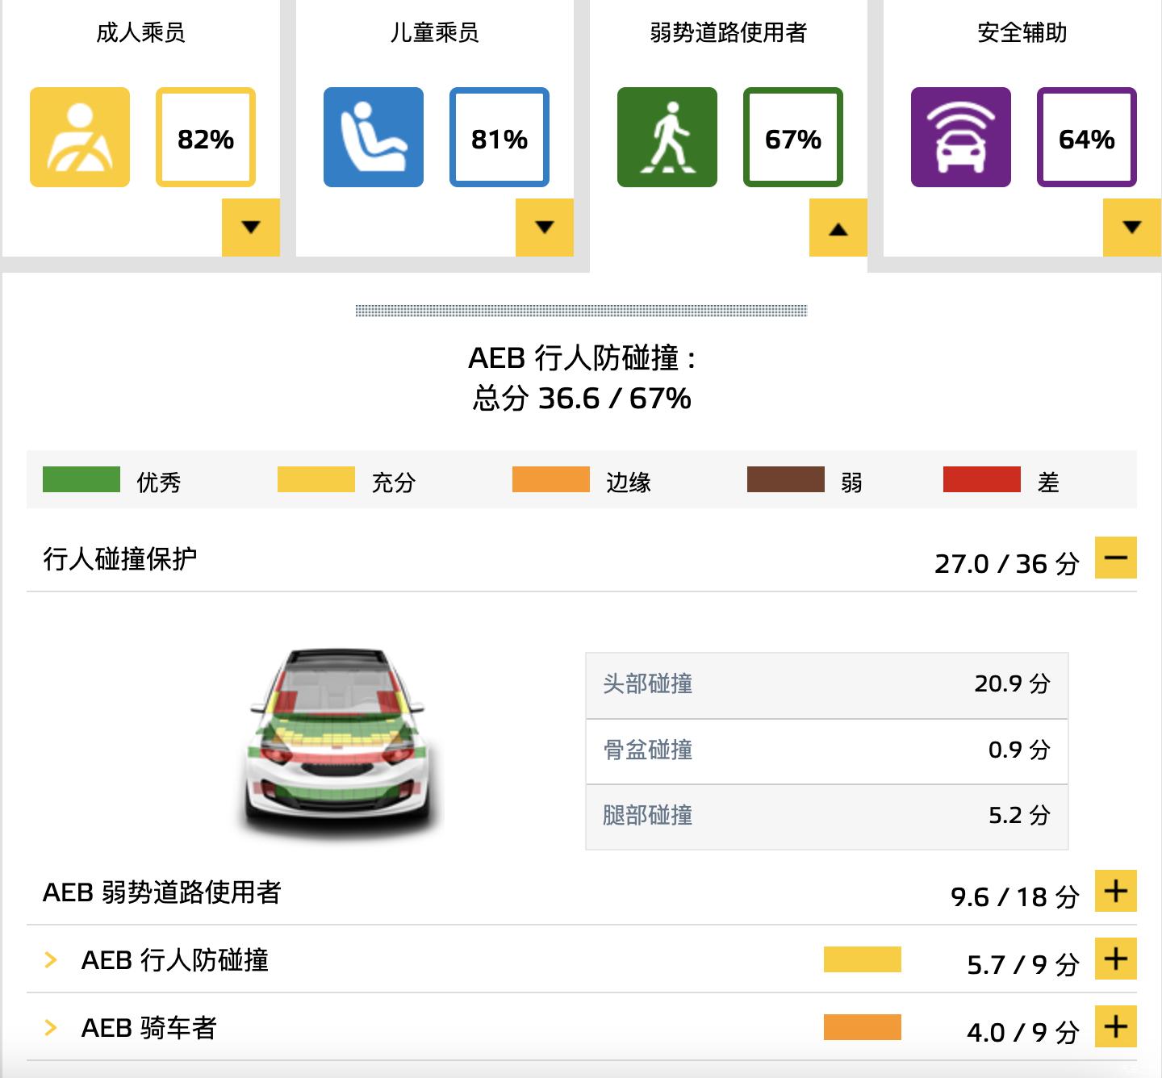Expand AEB 骑车者 row plus button

(1116, 1026)
